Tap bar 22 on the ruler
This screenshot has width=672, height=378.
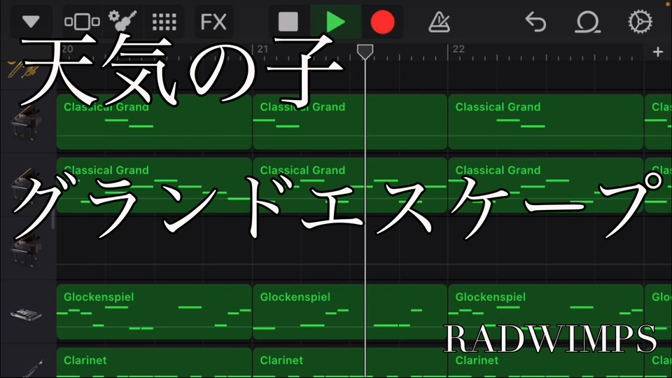(x=458, y=49)
